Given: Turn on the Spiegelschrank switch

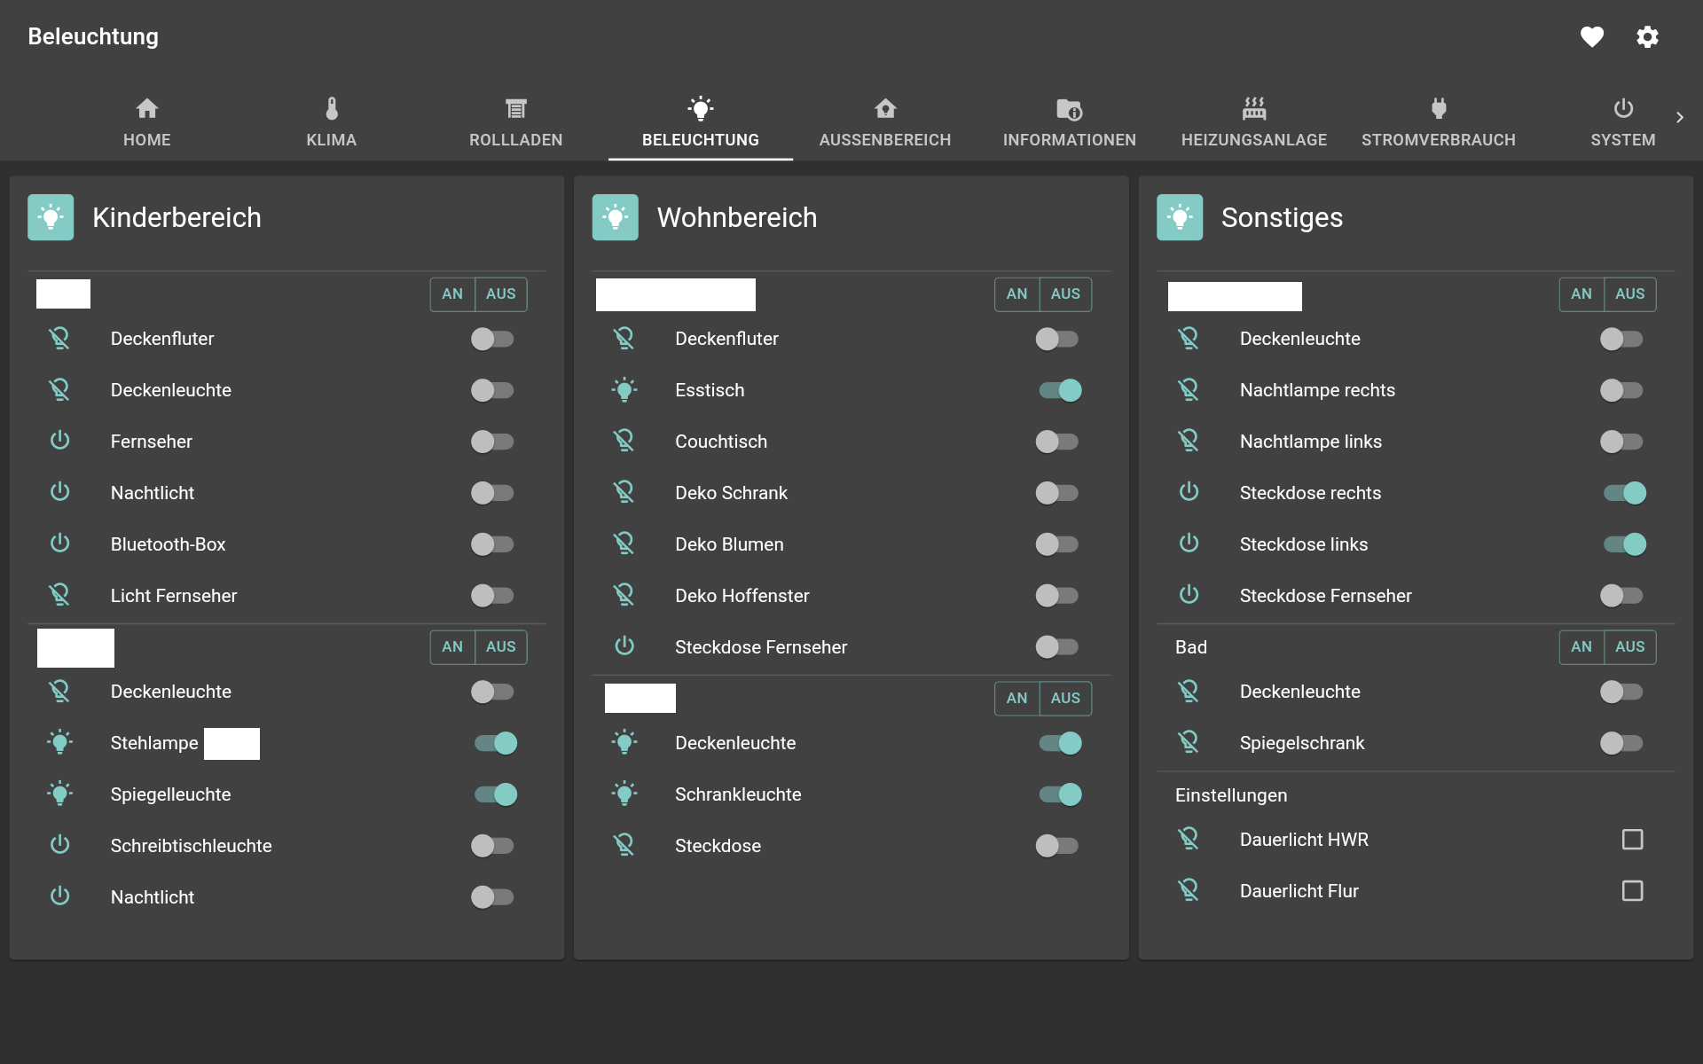Looking at the screenshot, I should click(1621, 743).
